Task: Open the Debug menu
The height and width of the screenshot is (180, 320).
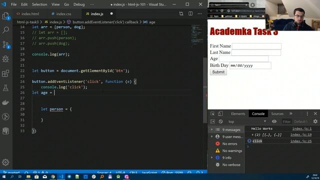Action: [79, 4]
